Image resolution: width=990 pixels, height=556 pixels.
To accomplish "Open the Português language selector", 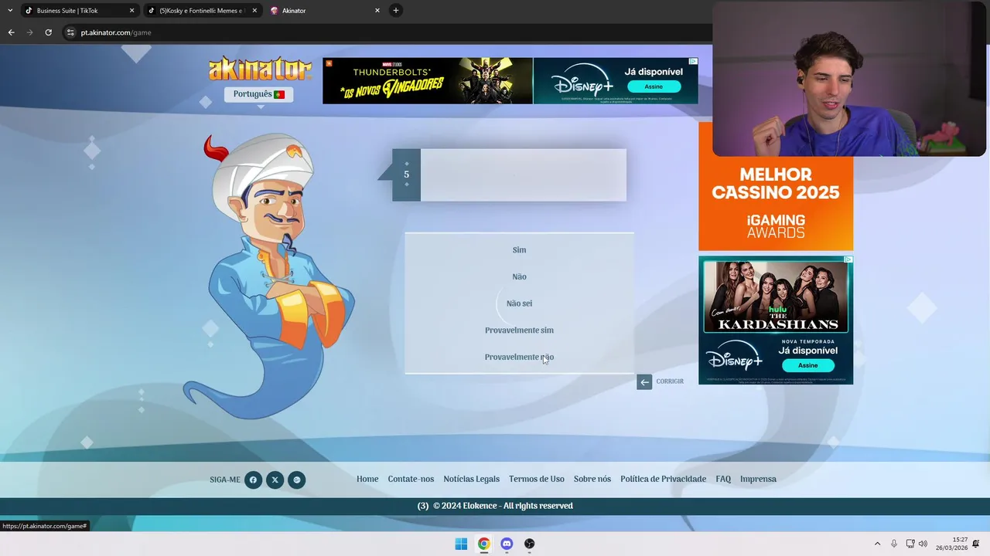I will [258, 94].
